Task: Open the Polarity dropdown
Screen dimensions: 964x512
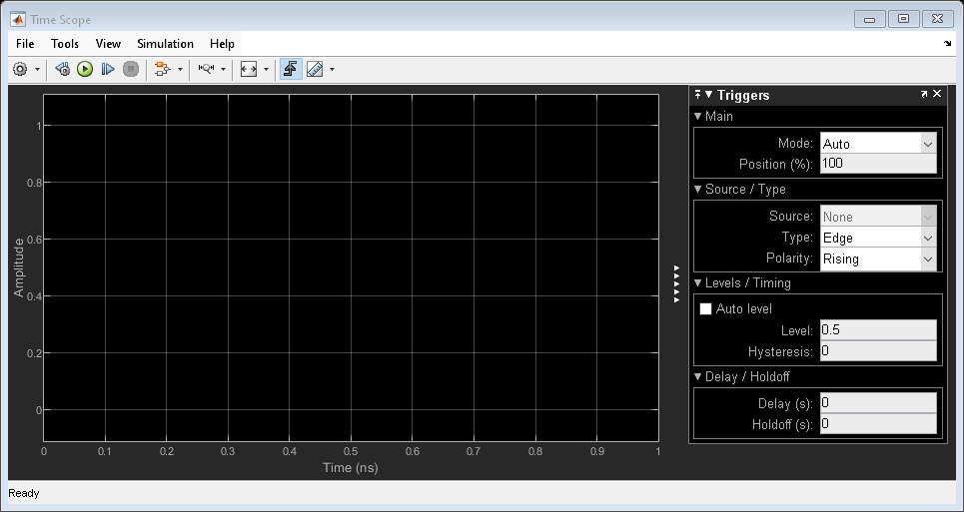Action: click(928, 259)
